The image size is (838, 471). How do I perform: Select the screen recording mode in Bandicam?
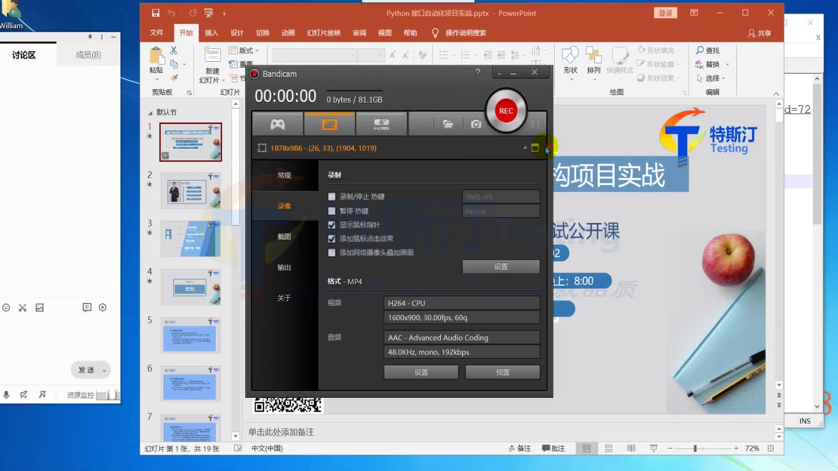329,124
